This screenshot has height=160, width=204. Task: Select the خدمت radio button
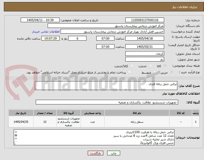[150, 66]
